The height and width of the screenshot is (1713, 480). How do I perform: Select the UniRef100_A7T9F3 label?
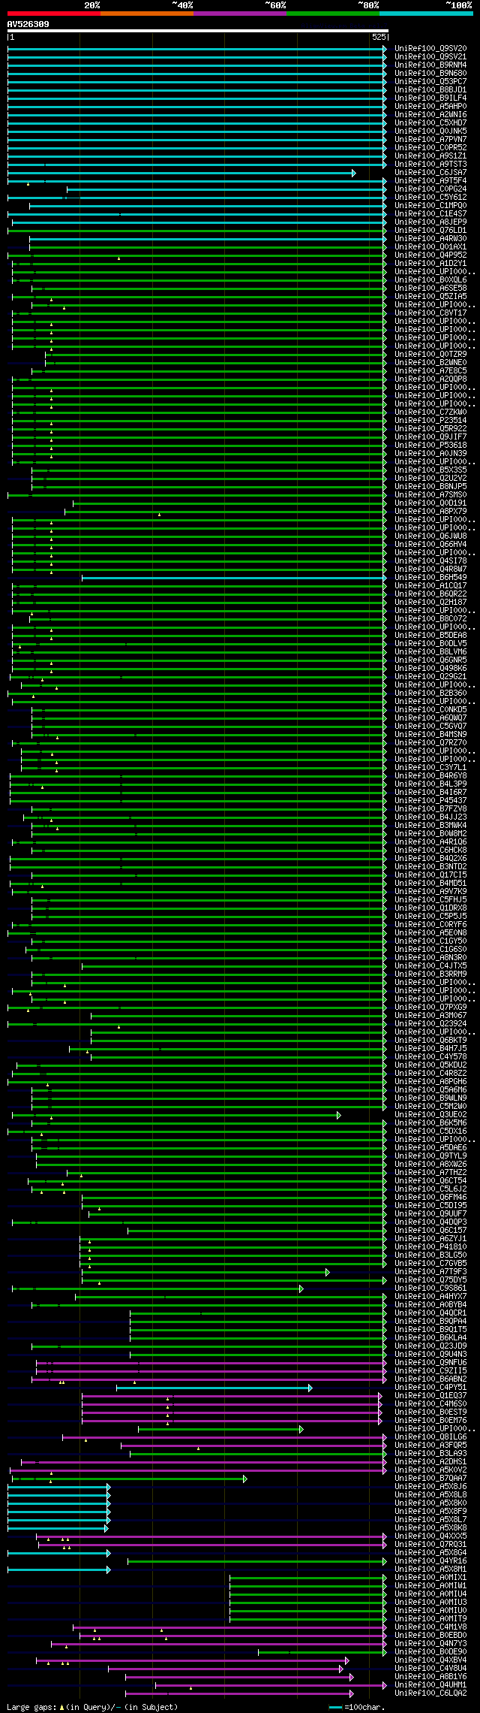point(430,1271)
